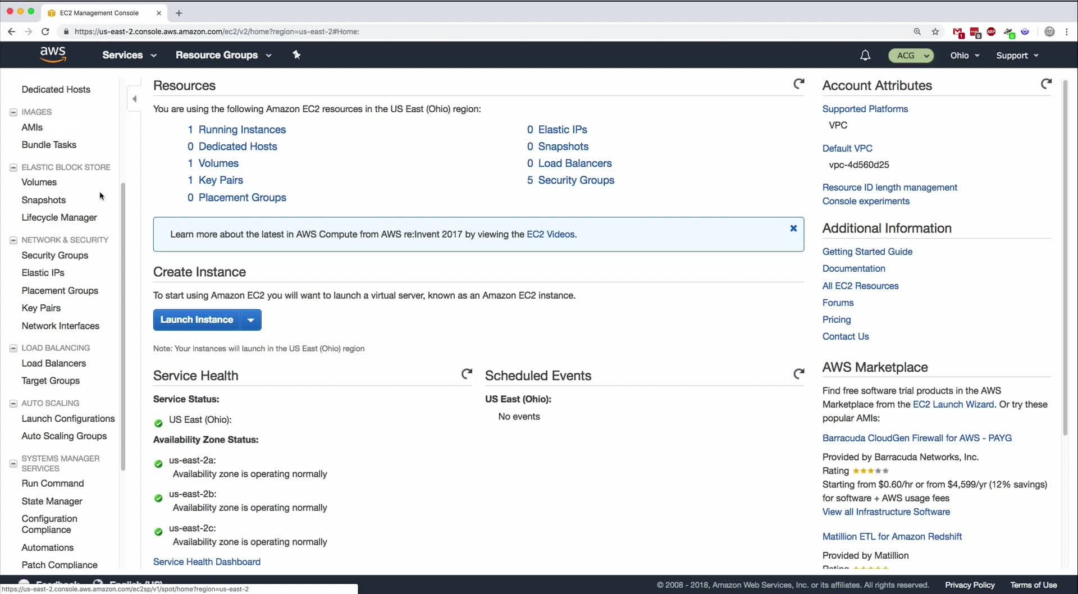This screenshot has height=594, width=1078.
Task: Open the notifications bell
Action: pos(865,55)
